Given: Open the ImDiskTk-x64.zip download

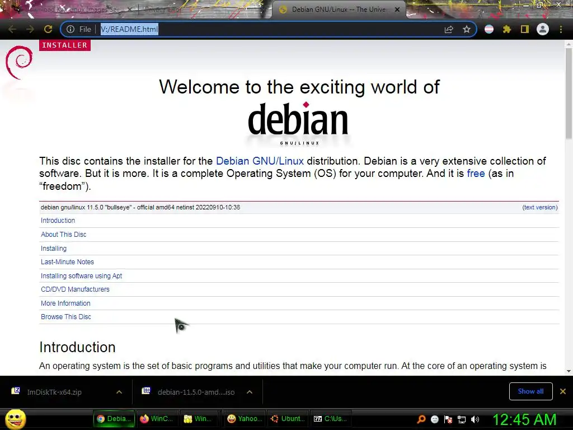Looking at the screenshot, I should click(x=54, y=392).
